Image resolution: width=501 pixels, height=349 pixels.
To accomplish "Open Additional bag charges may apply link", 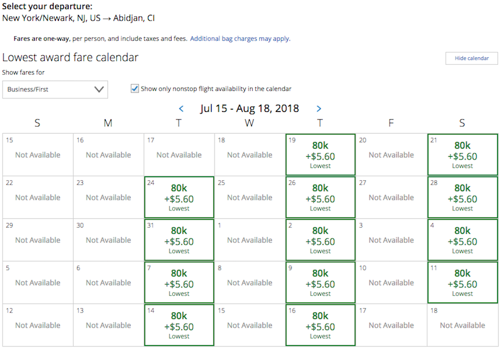I will pos(240,38).
